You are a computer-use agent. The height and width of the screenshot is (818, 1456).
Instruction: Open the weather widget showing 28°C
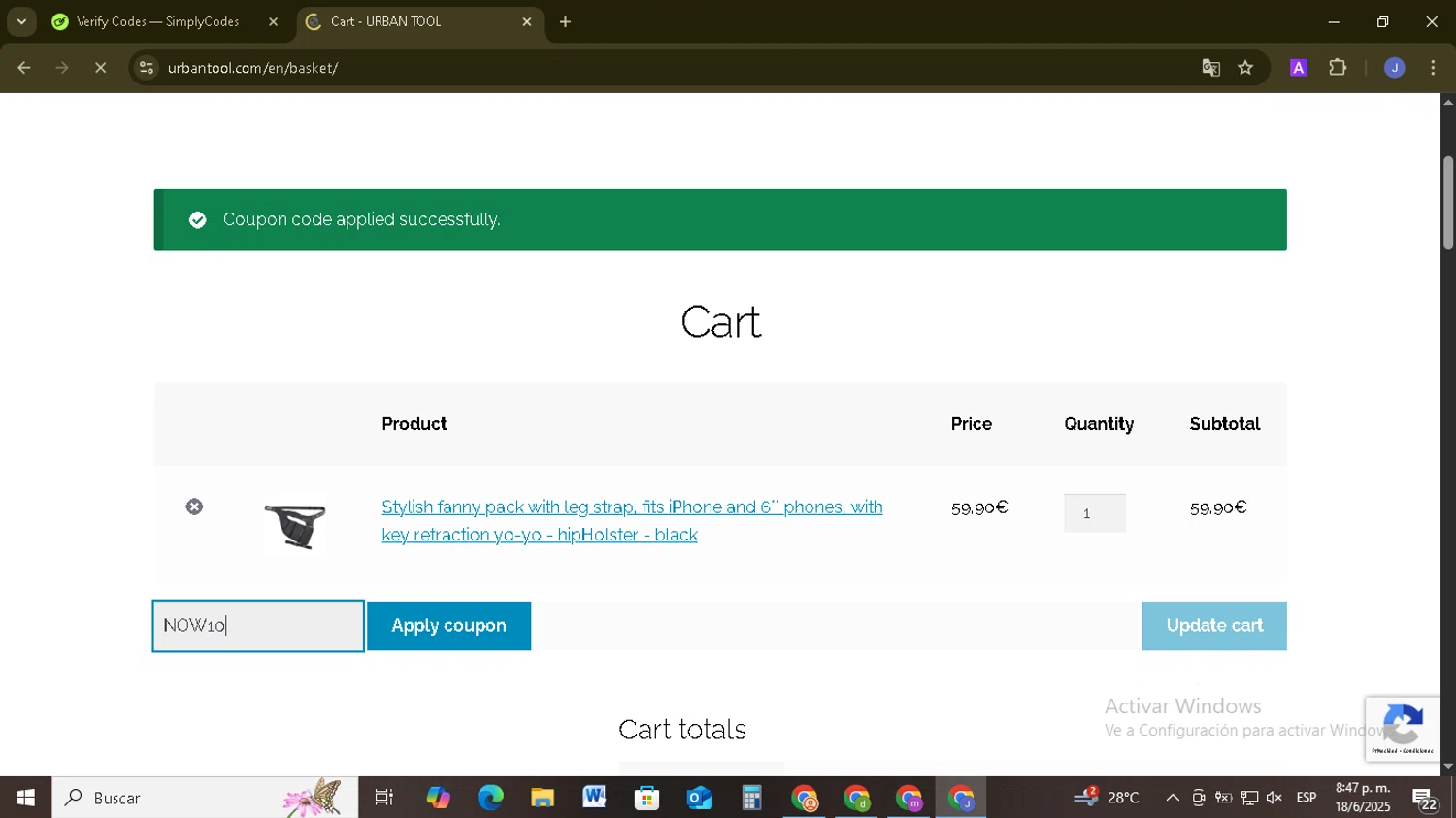pyautogui.click(x=1108, y=798)
